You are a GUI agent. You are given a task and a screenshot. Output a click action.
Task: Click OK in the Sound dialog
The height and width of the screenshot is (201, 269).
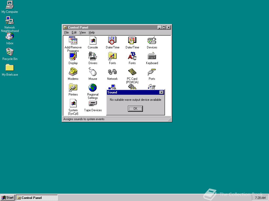tap(135, 109)
